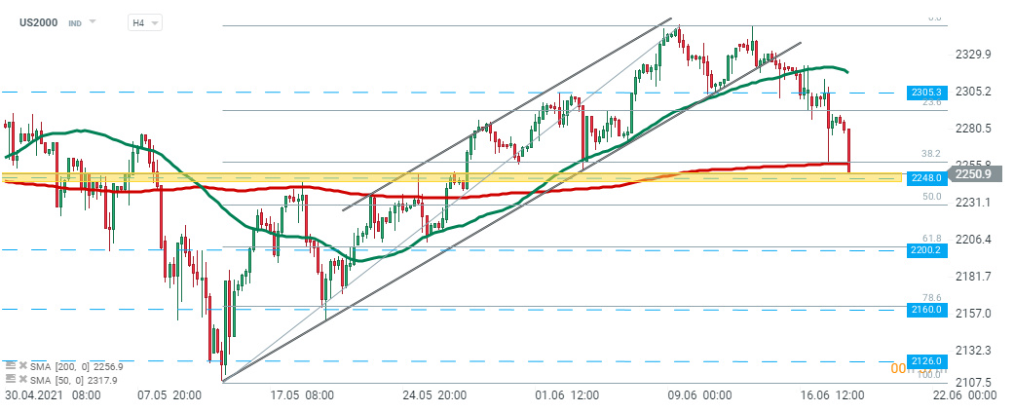Open the H4 timeframe dropdown
Viewport: 1014px width, 412px height.
[x=146, y=22]
